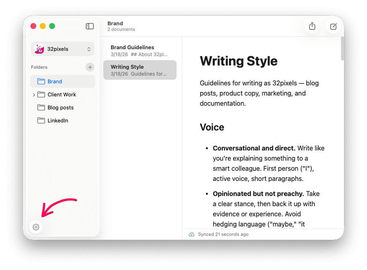The image size is (367, 270).
Task: Click the green cloud sync status icon
Action: (x=192, y=235)
